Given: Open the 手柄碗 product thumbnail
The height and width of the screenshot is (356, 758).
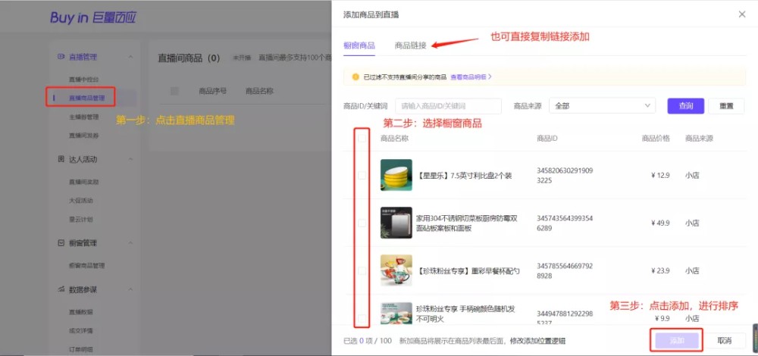Looking at the screenshot, I should pos(396,313).
